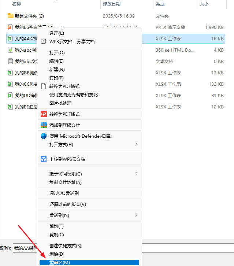Expand the 授予访问权限(G) submenu arrow
234x266 pixels.
pos(136,174)
